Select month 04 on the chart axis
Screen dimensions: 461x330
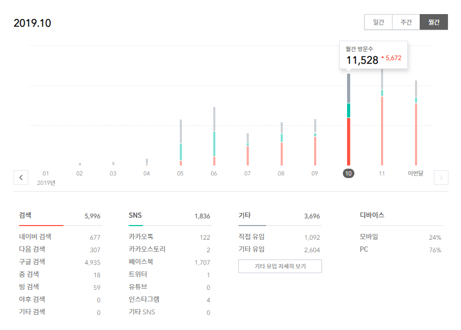pos(146,173)
